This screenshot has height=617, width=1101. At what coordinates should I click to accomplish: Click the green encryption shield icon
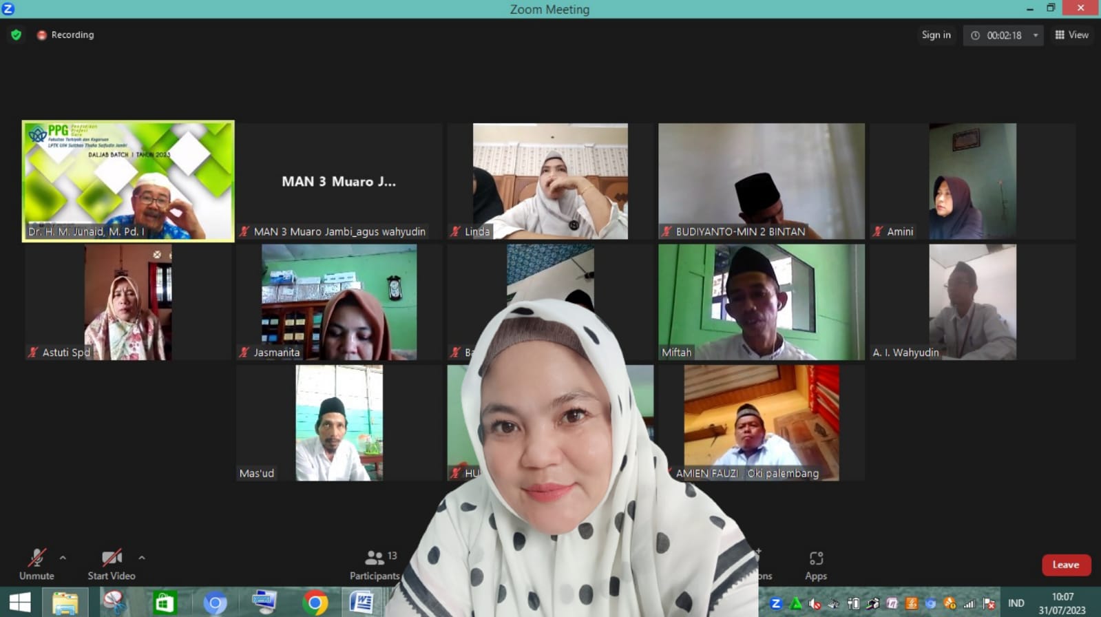16,34
